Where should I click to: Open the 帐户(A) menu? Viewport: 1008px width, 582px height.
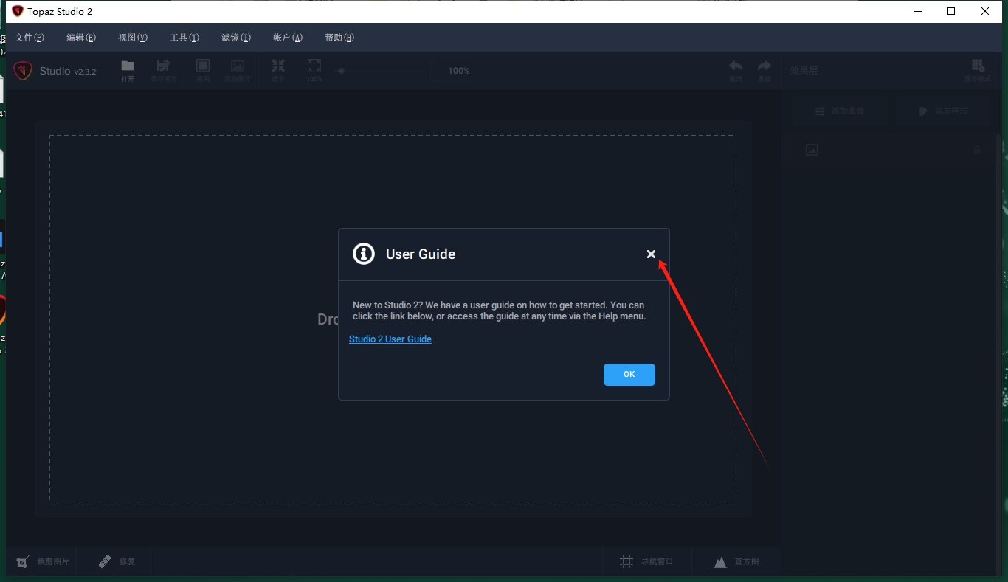click(288, 38)
